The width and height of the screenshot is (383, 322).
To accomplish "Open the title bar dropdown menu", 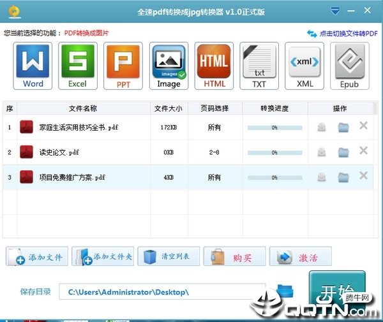I will coord(335,11).
